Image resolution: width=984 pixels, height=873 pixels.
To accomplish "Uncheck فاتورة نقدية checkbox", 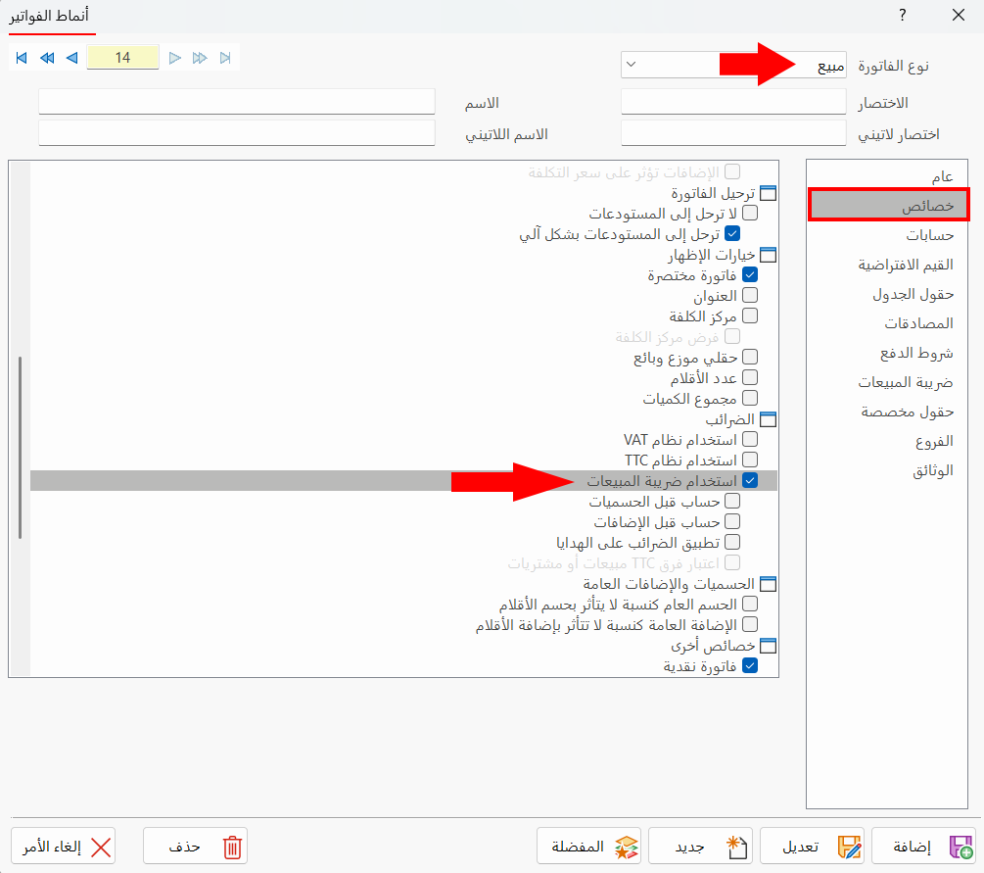I will (750, 665).
